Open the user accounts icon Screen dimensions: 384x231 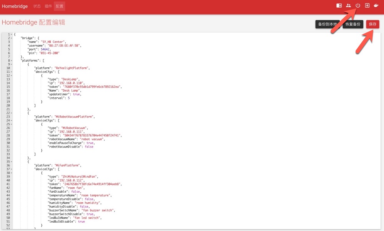[348, 5]
